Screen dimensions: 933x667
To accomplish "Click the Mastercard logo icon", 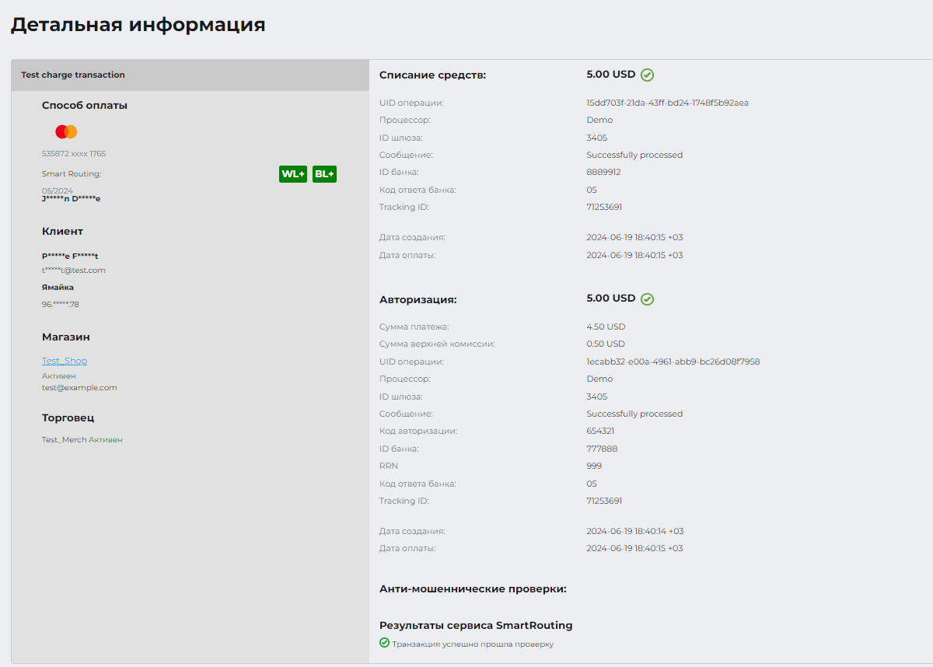I will click(66, 132).
